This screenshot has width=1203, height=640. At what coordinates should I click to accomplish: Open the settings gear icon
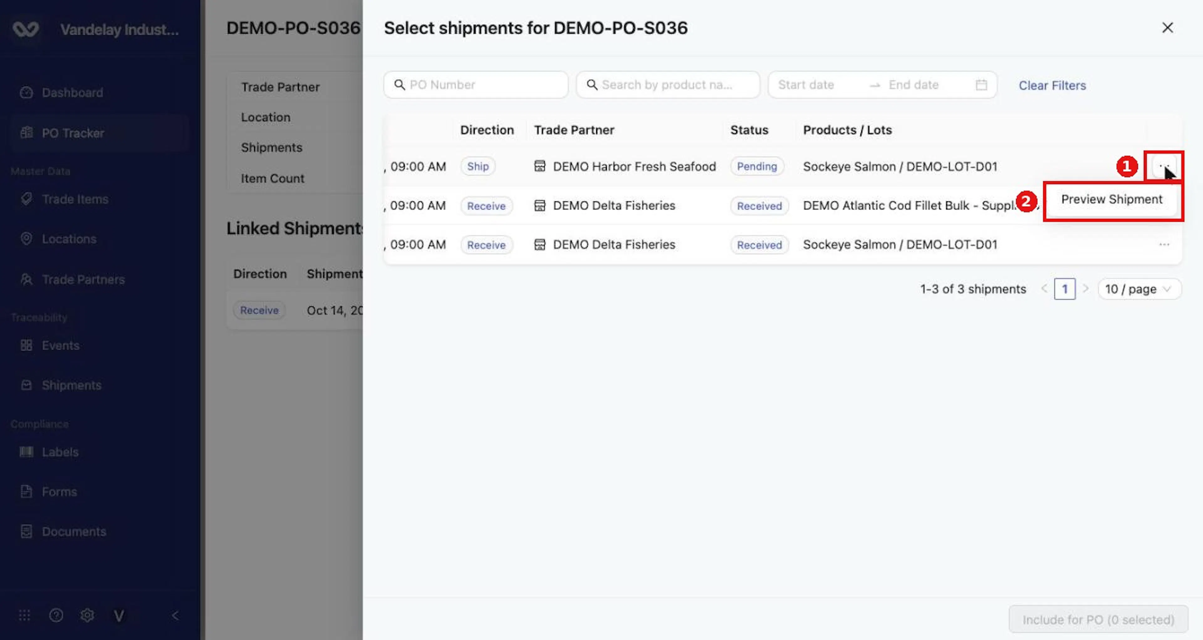[x=87, y=616]
